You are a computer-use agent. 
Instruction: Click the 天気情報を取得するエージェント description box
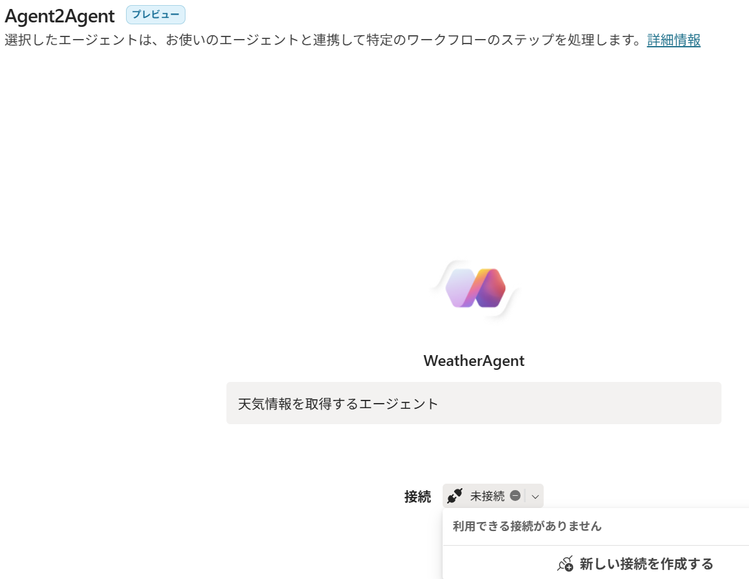[474, 402]
